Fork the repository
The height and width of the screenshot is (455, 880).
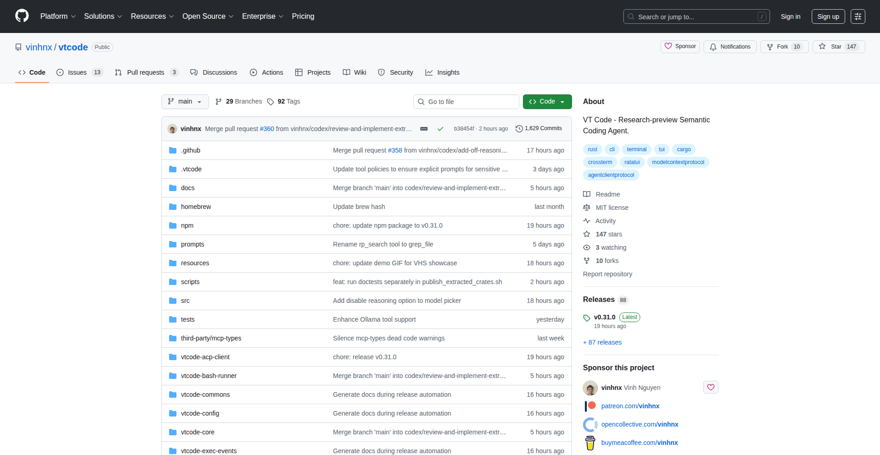click(784, 47)
